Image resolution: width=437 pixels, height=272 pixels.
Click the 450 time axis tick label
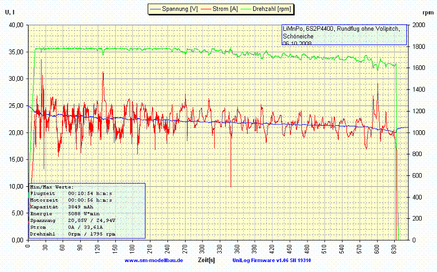click(289, 248)
